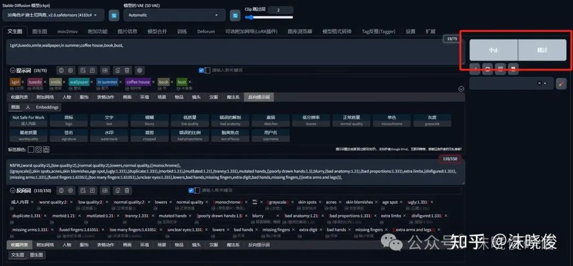Remove the 1girl prompt tag

23,82
